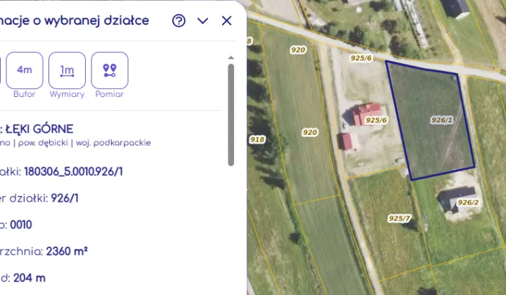Click the area value 2360 m²
Viewport: 506px width, 295px height.
point(67,251)
